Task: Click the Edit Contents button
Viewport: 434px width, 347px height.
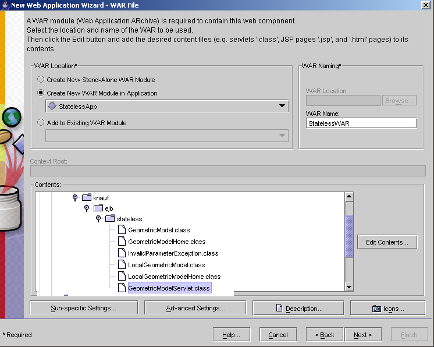Action: click(x=387, y=242)
